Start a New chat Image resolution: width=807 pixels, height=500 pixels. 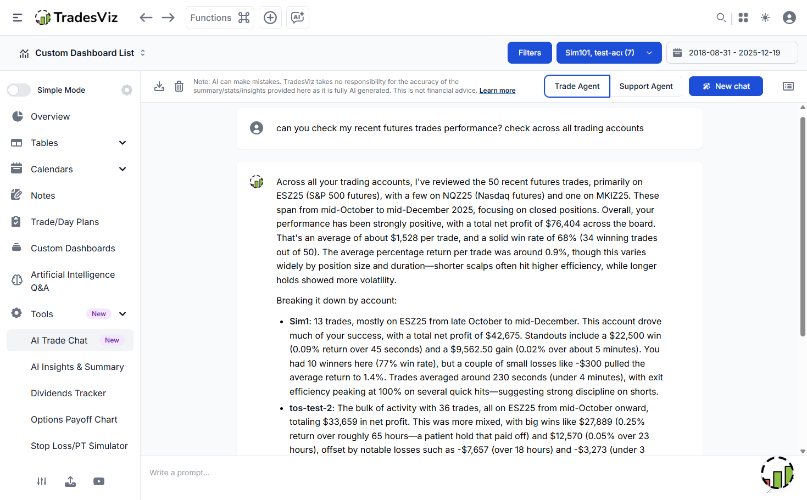tap(726, 86)
